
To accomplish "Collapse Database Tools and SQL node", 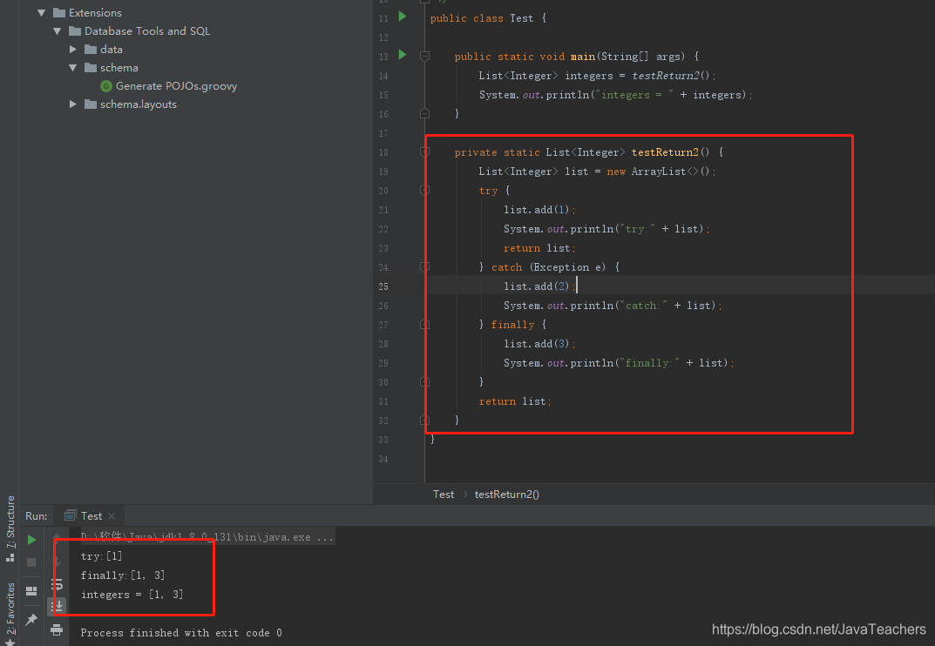I will [58, 31].
